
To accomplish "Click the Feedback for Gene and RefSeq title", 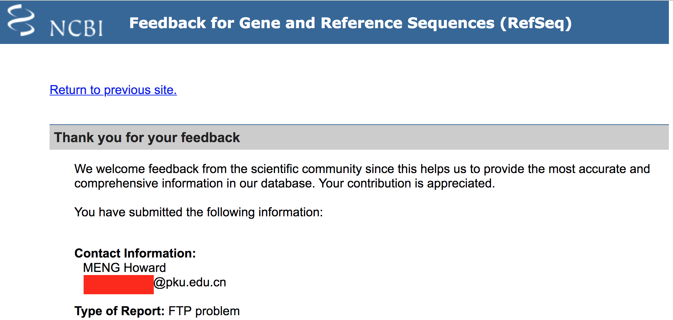I will 350,23.
